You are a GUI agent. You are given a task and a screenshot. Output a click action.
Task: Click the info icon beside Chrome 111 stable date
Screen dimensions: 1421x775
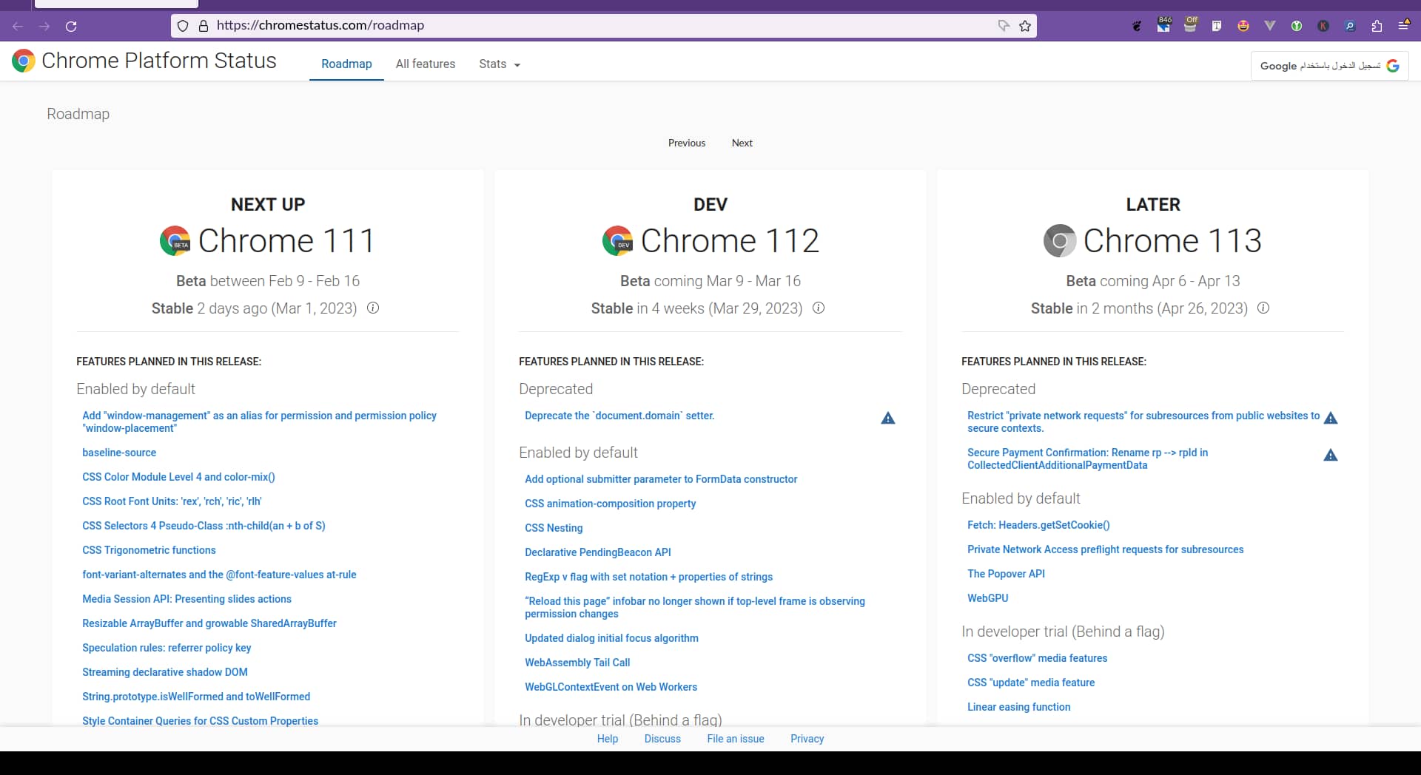[373, 308]
